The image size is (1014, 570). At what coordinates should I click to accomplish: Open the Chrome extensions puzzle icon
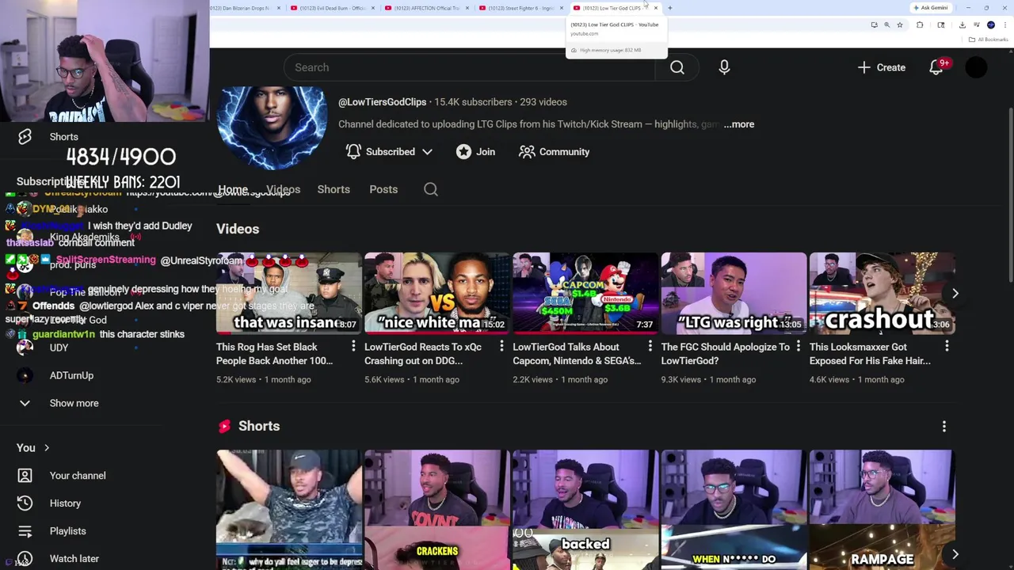920,25
